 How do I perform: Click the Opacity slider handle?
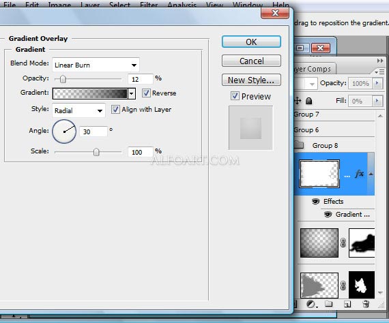[x=63, y=79]
